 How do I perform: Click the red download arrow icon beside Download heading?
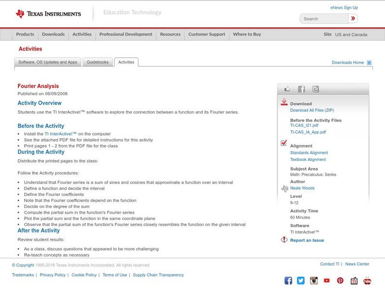(283, 102)
